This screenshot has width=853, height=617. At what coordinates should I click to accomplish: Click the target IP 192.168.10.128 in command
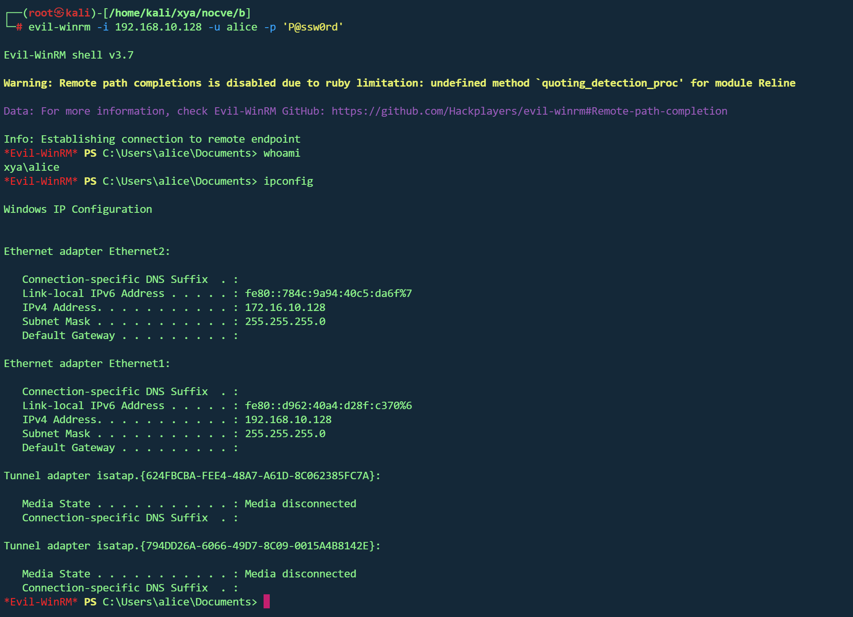click(158, 27)
